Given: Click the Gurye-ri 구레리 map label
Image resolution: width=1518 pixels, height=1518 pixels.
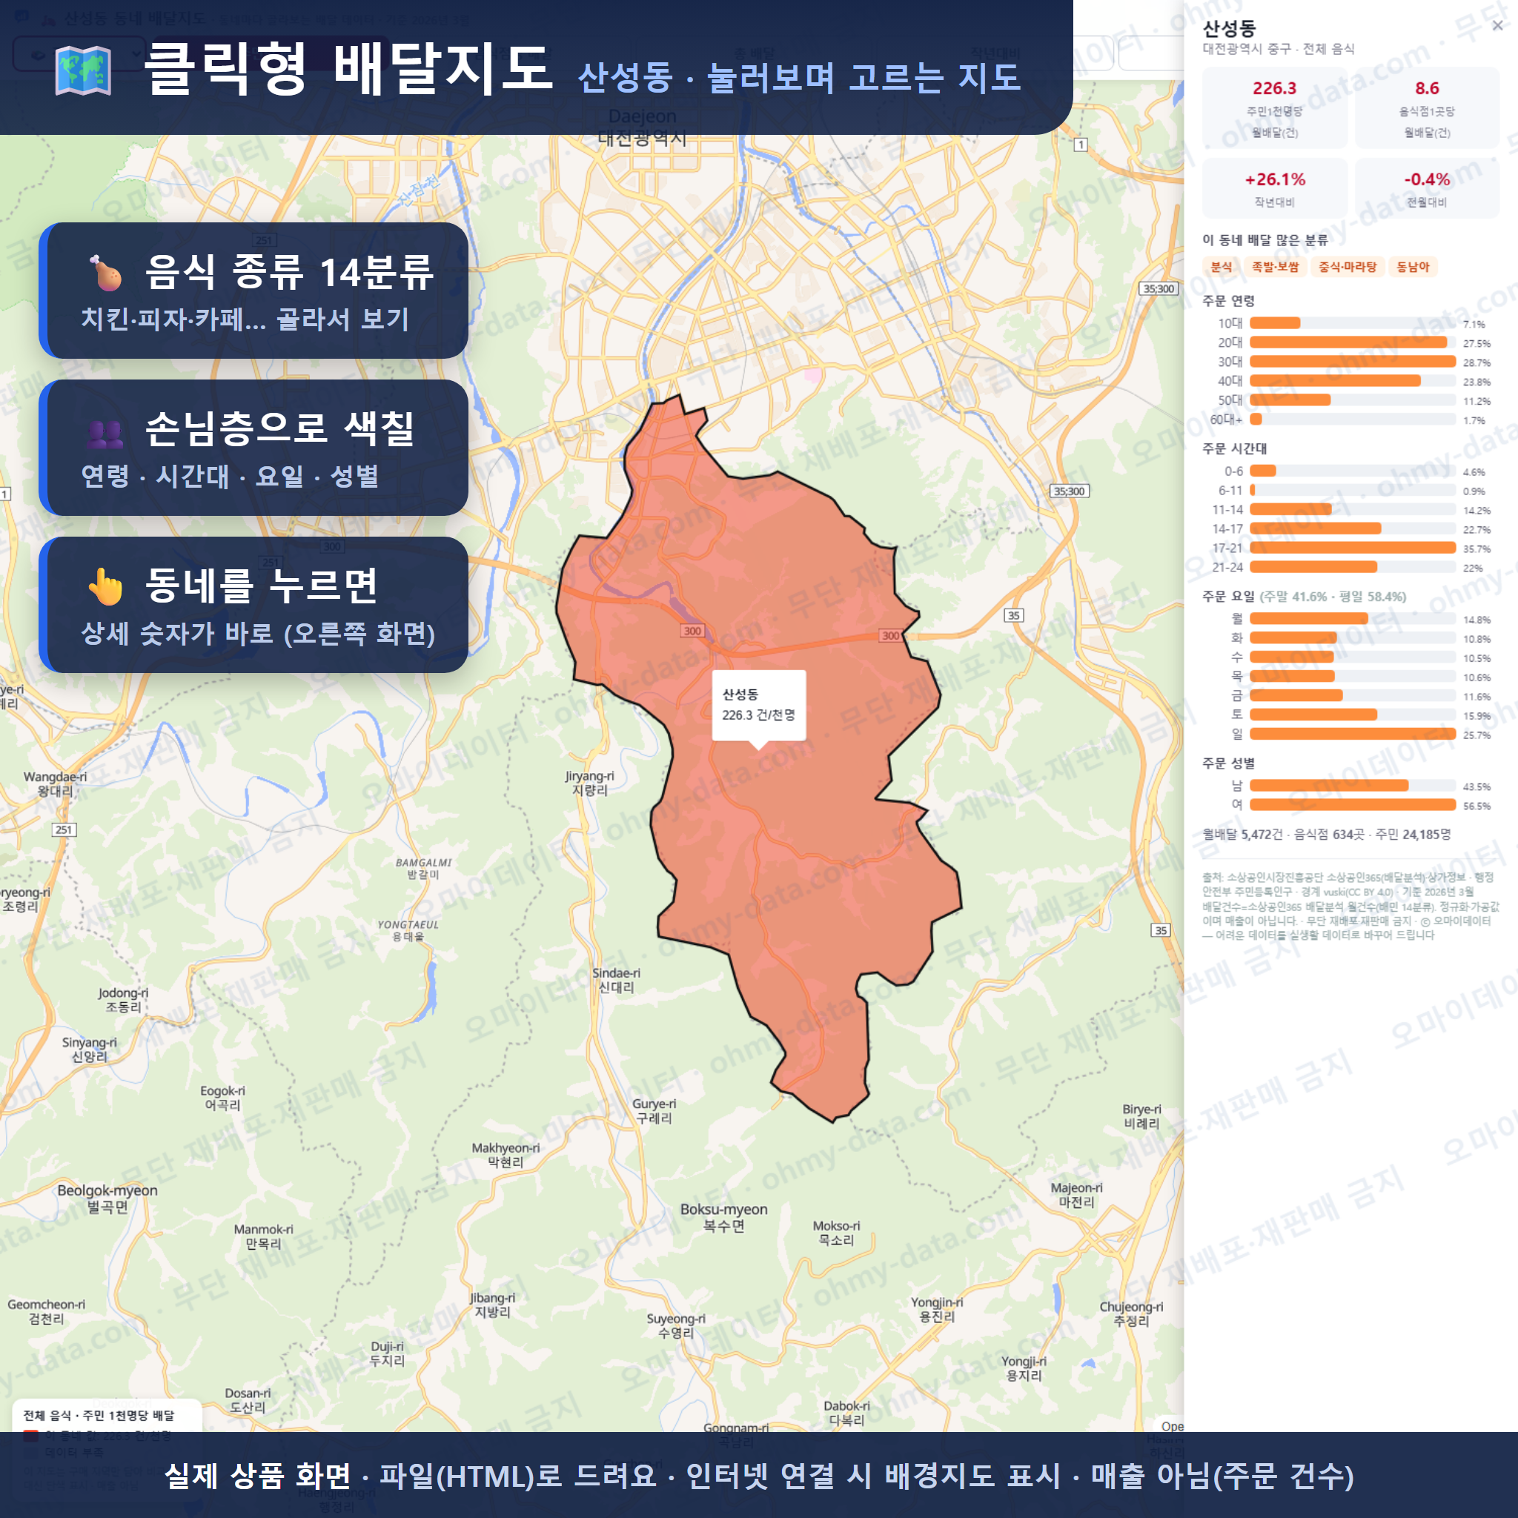Looking at the screenshot, I should pyautogui.click(x=654, y=1110).
